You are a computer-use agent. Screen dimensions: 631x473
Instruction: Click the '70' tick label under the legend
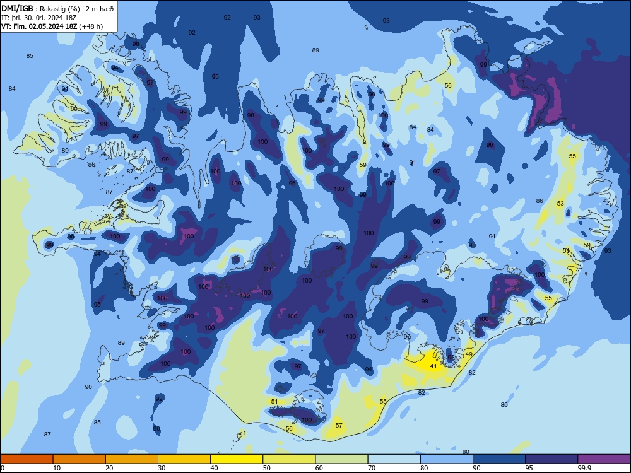pyautogui.click(x=372, y=468)
